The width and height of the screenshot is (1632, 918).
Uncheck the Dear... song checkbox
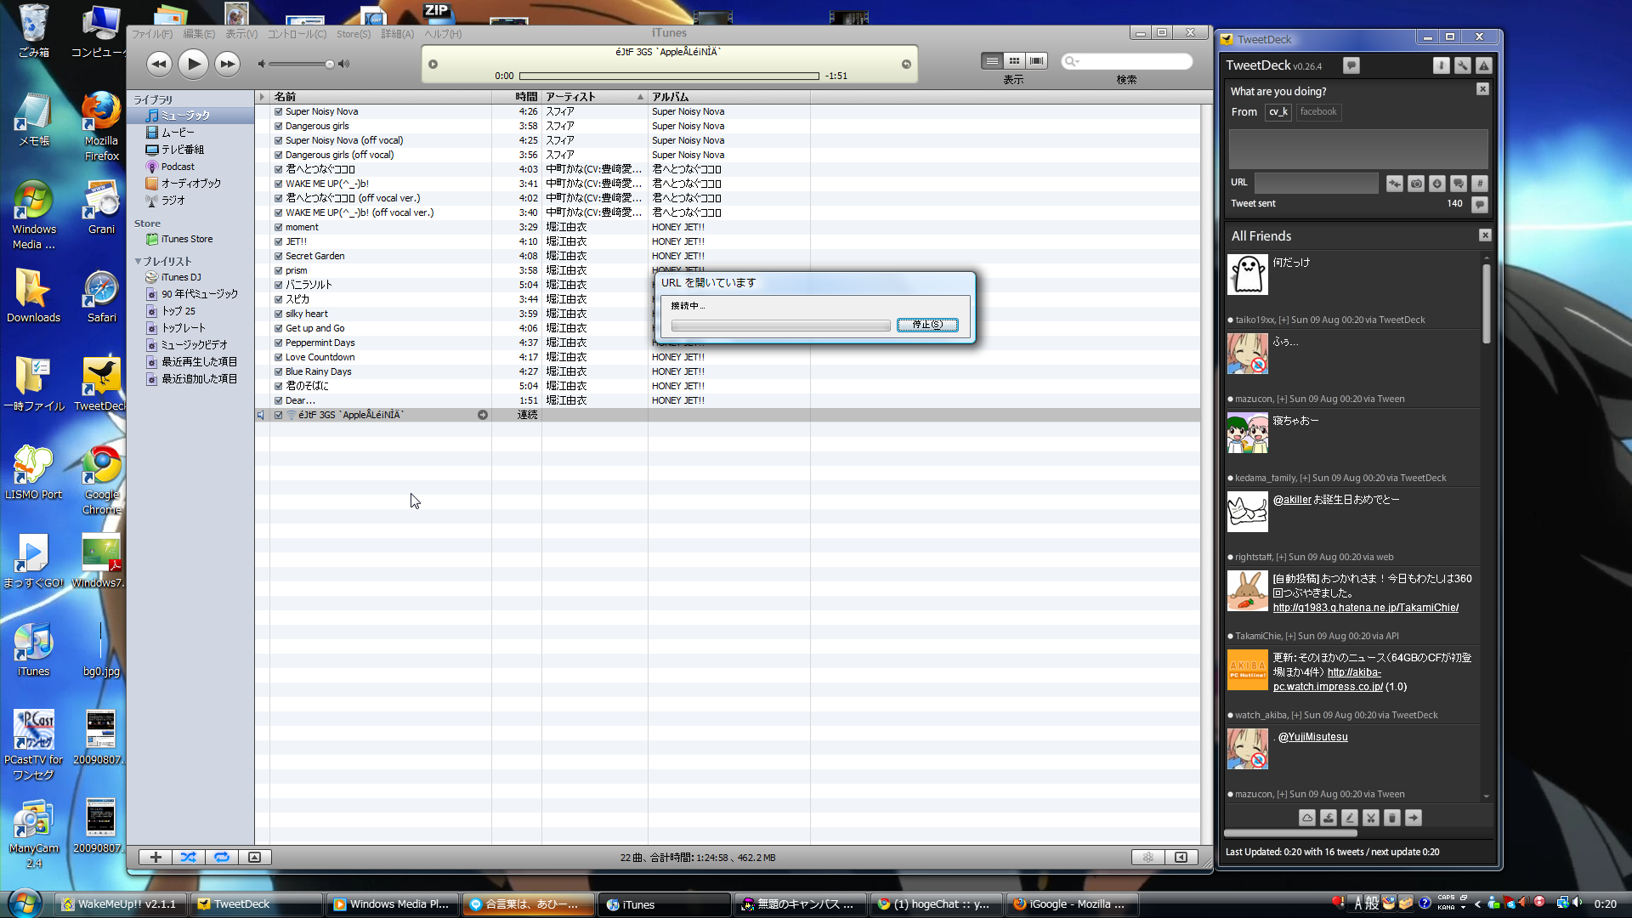click(x=278, y=400)
